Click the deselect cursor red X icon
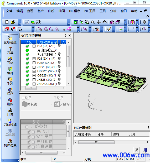 (13, 29)
